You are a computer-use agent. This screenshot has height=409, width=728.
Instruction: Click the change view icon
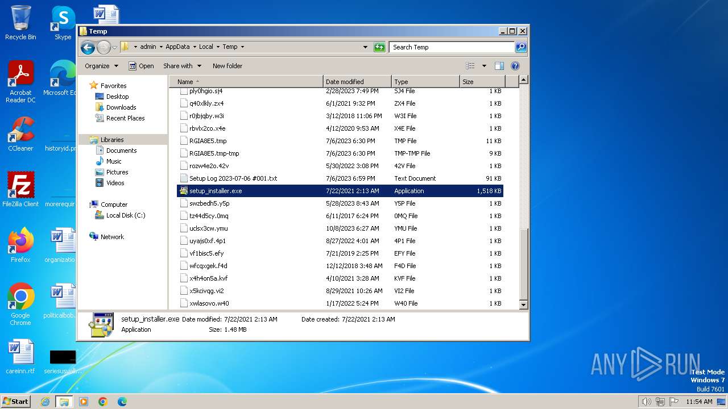tap(470, 66)
